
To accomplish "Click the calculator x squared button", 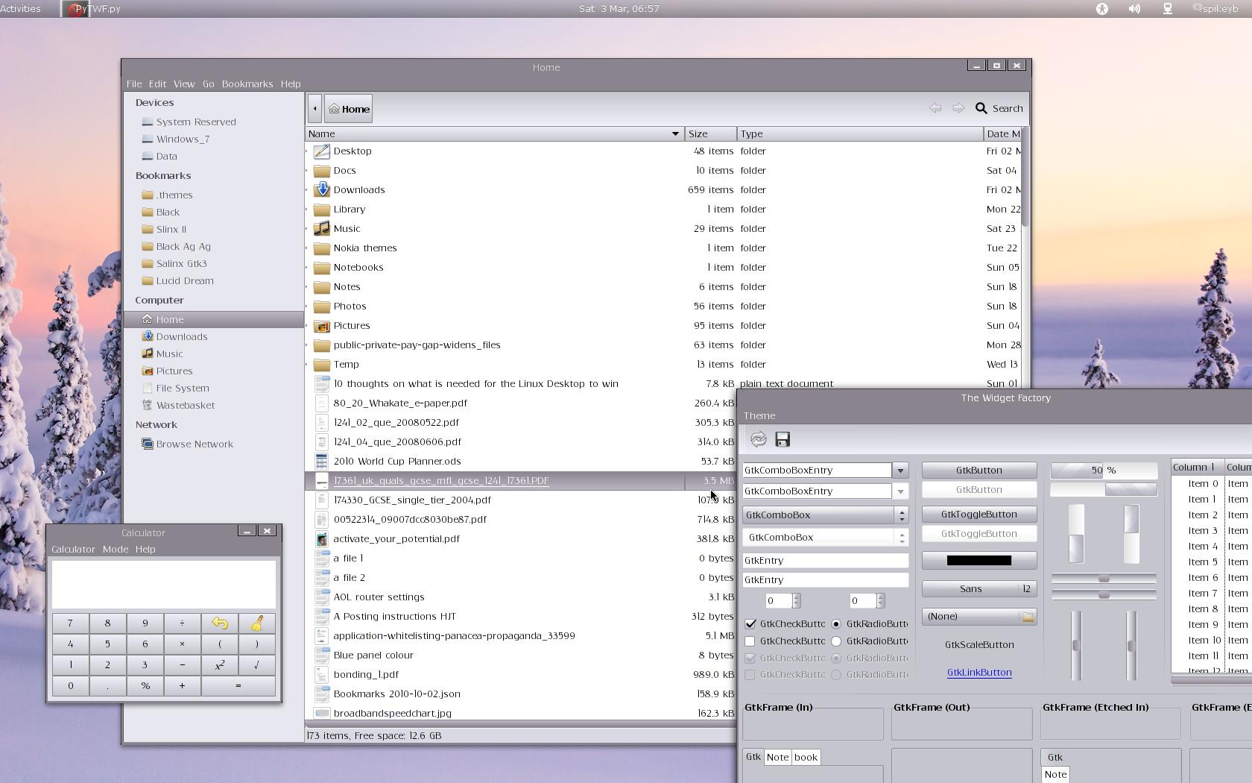I will (x=220, y=665).
